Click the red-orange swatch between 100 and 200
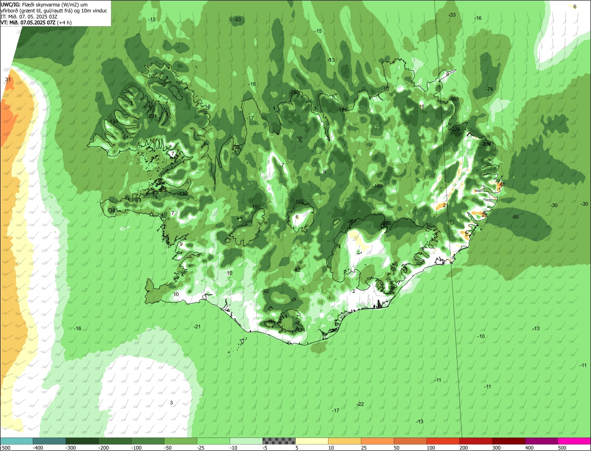 coord(443,441)
